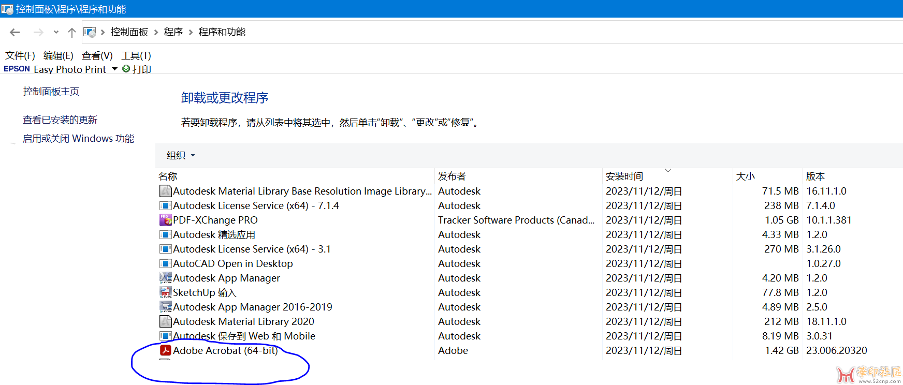Screen dimensions: 903x385
Task: Click icon of Autodesk License Service 7.1.4
Action: (x=165, y=205)
